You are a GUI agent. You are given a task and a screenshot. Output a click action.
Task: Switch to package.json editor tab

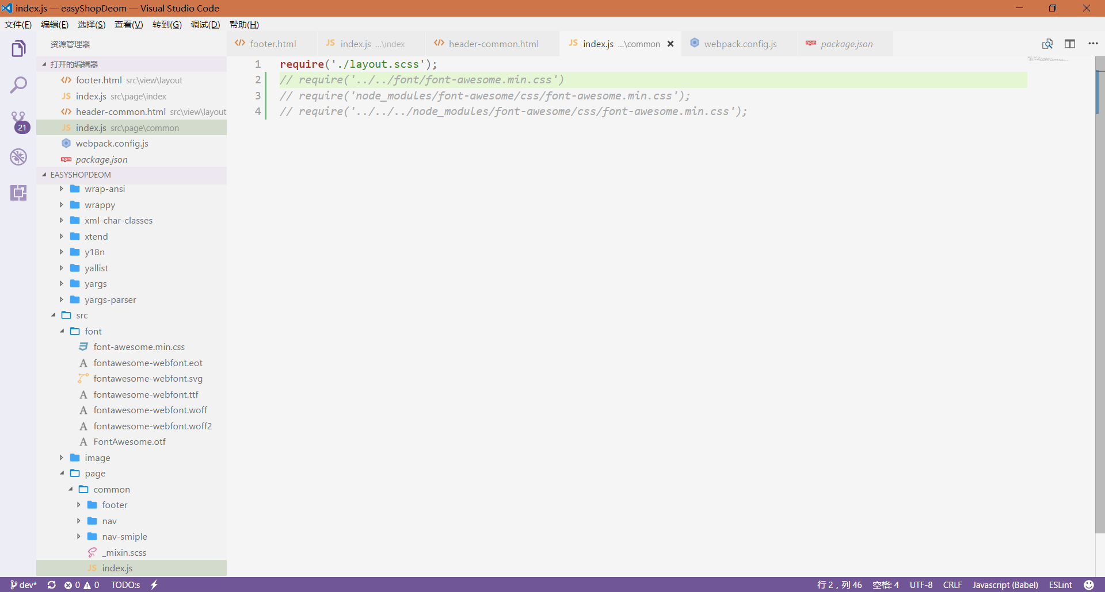[845, 44]
